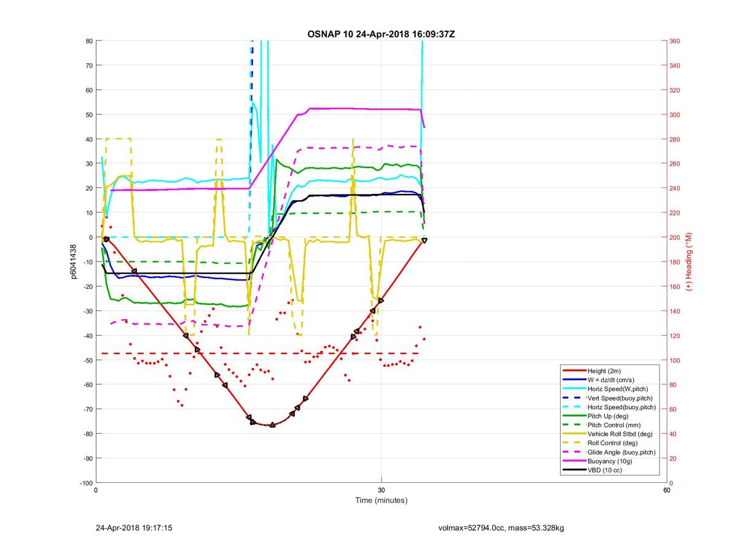737x543 pixels.
Task: Click Heading axis tick label 340
Action: click(x=674, y=66)
